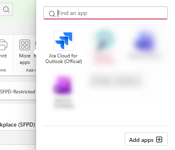
Task: Click the Print icon in the ribbon
Action: (3, 45)
